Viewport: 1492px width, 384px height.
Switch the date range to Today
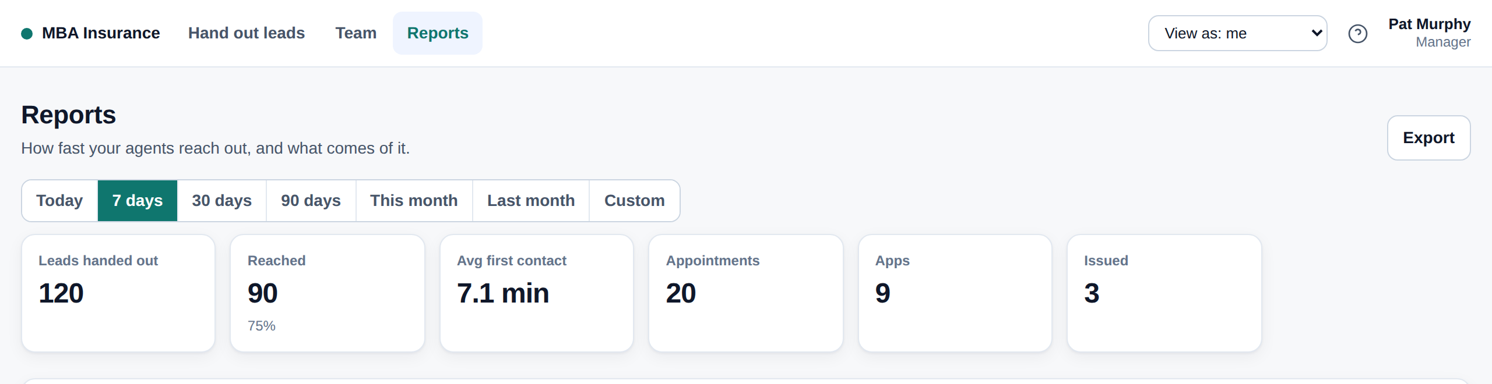click(59, 201)
